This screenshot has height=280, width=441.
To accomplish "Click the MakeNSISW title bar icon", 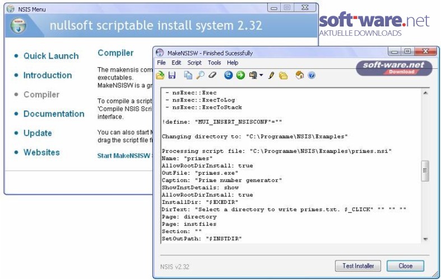I will tap(160, 53).
